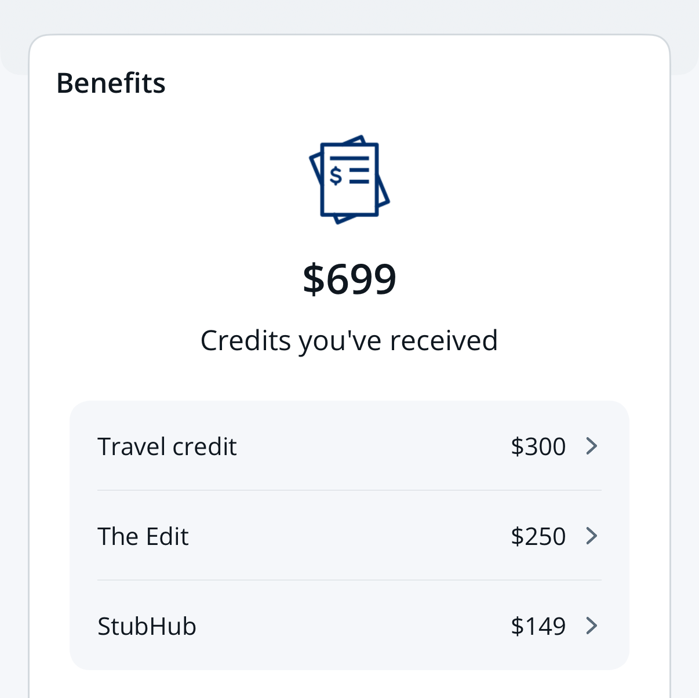699x698 pixels.
Task: Open Travel credit details via its chevron
Action: coord(591,446)
